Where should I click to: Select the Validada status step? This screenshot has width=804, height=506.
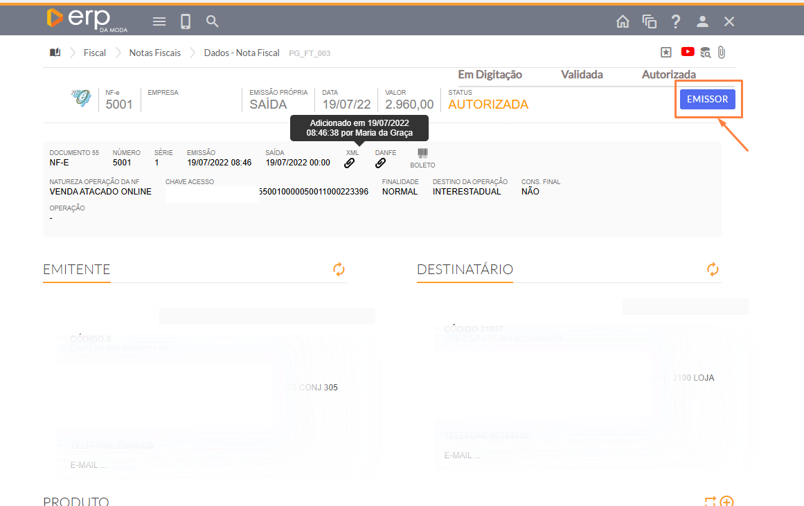click(582, 75)
